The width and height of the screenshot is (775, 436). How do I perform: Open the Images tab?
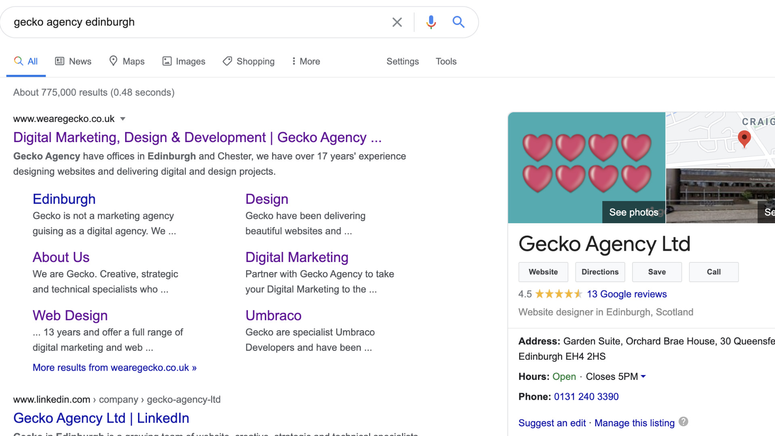click(x=184, y=61)
